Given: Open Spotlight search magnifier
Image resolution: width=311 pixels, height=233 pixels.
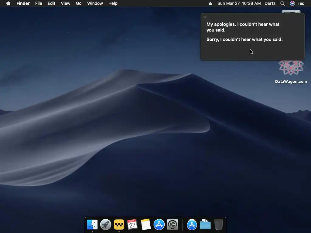Looking at the screenshot, I should [282, 3].
